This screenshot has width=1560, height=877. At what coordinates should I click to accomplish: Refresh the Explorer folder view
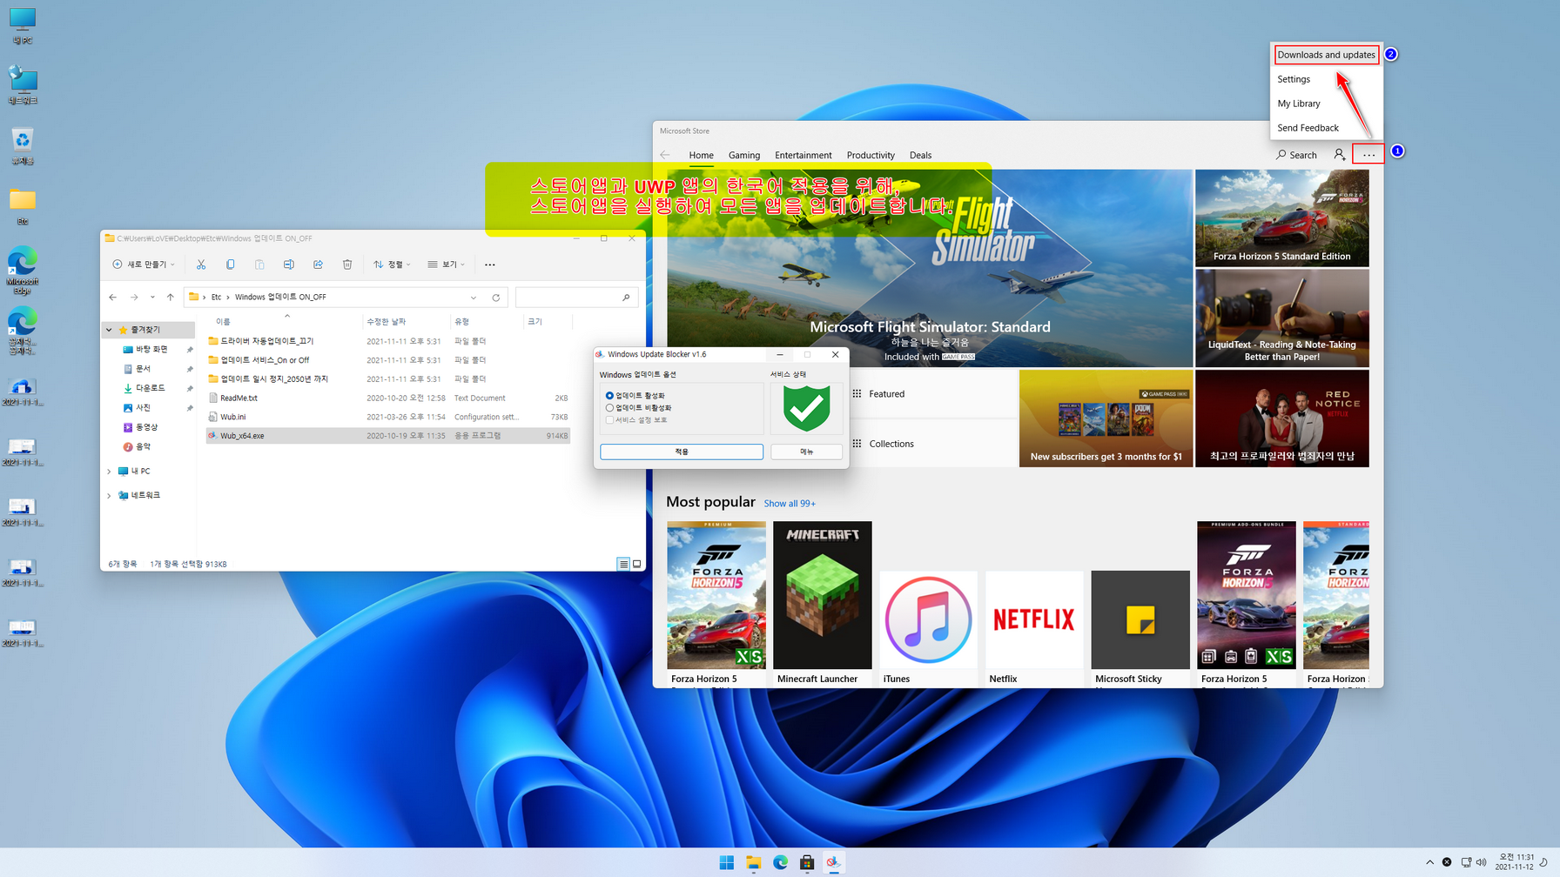pyautogui.click(x=496, y=298)
